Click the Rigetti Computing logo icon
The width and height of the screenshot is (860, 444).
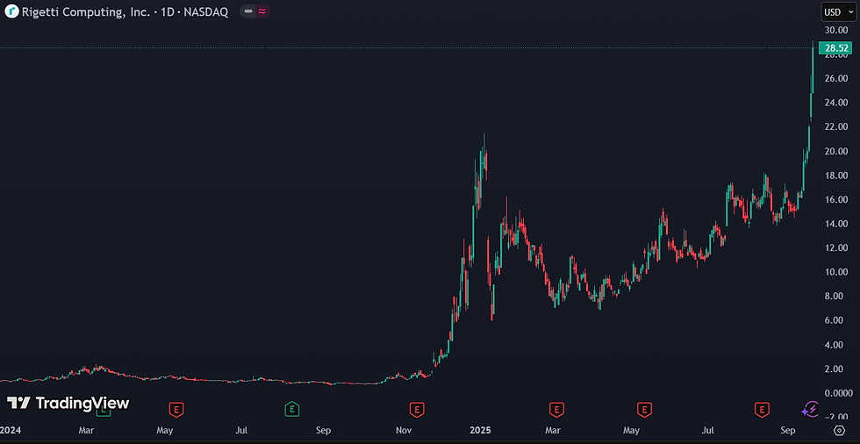(x=11, y=11)
